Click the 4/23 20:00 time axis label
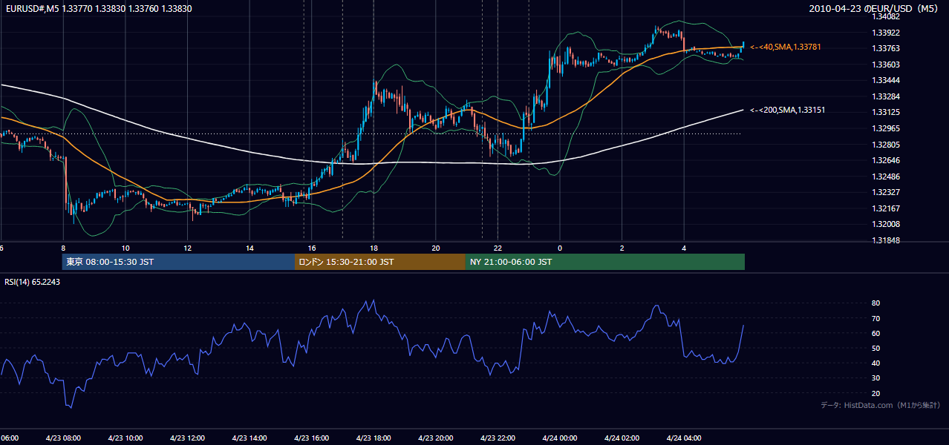This screenshot has height=445, width=949. coord(435,438)
